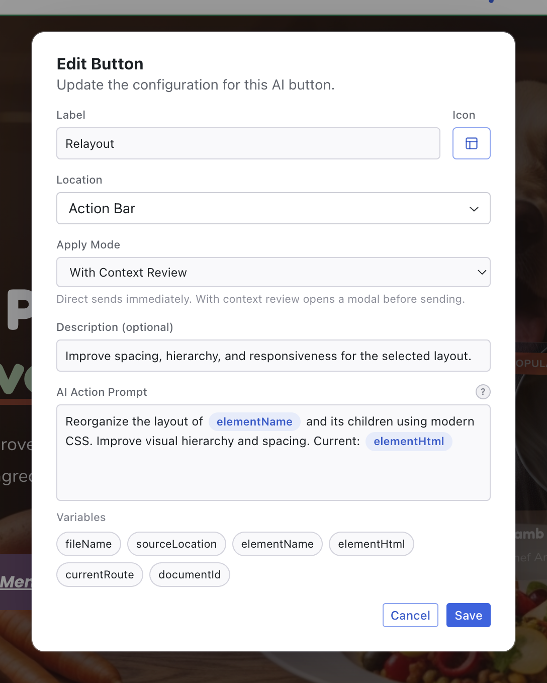Cancel the Edit Button dialog
This screenshot has height=683, width=547.
410,615
